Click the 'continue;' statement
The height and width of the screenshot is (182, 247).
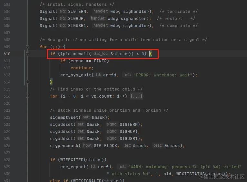(x=82, y=68)
